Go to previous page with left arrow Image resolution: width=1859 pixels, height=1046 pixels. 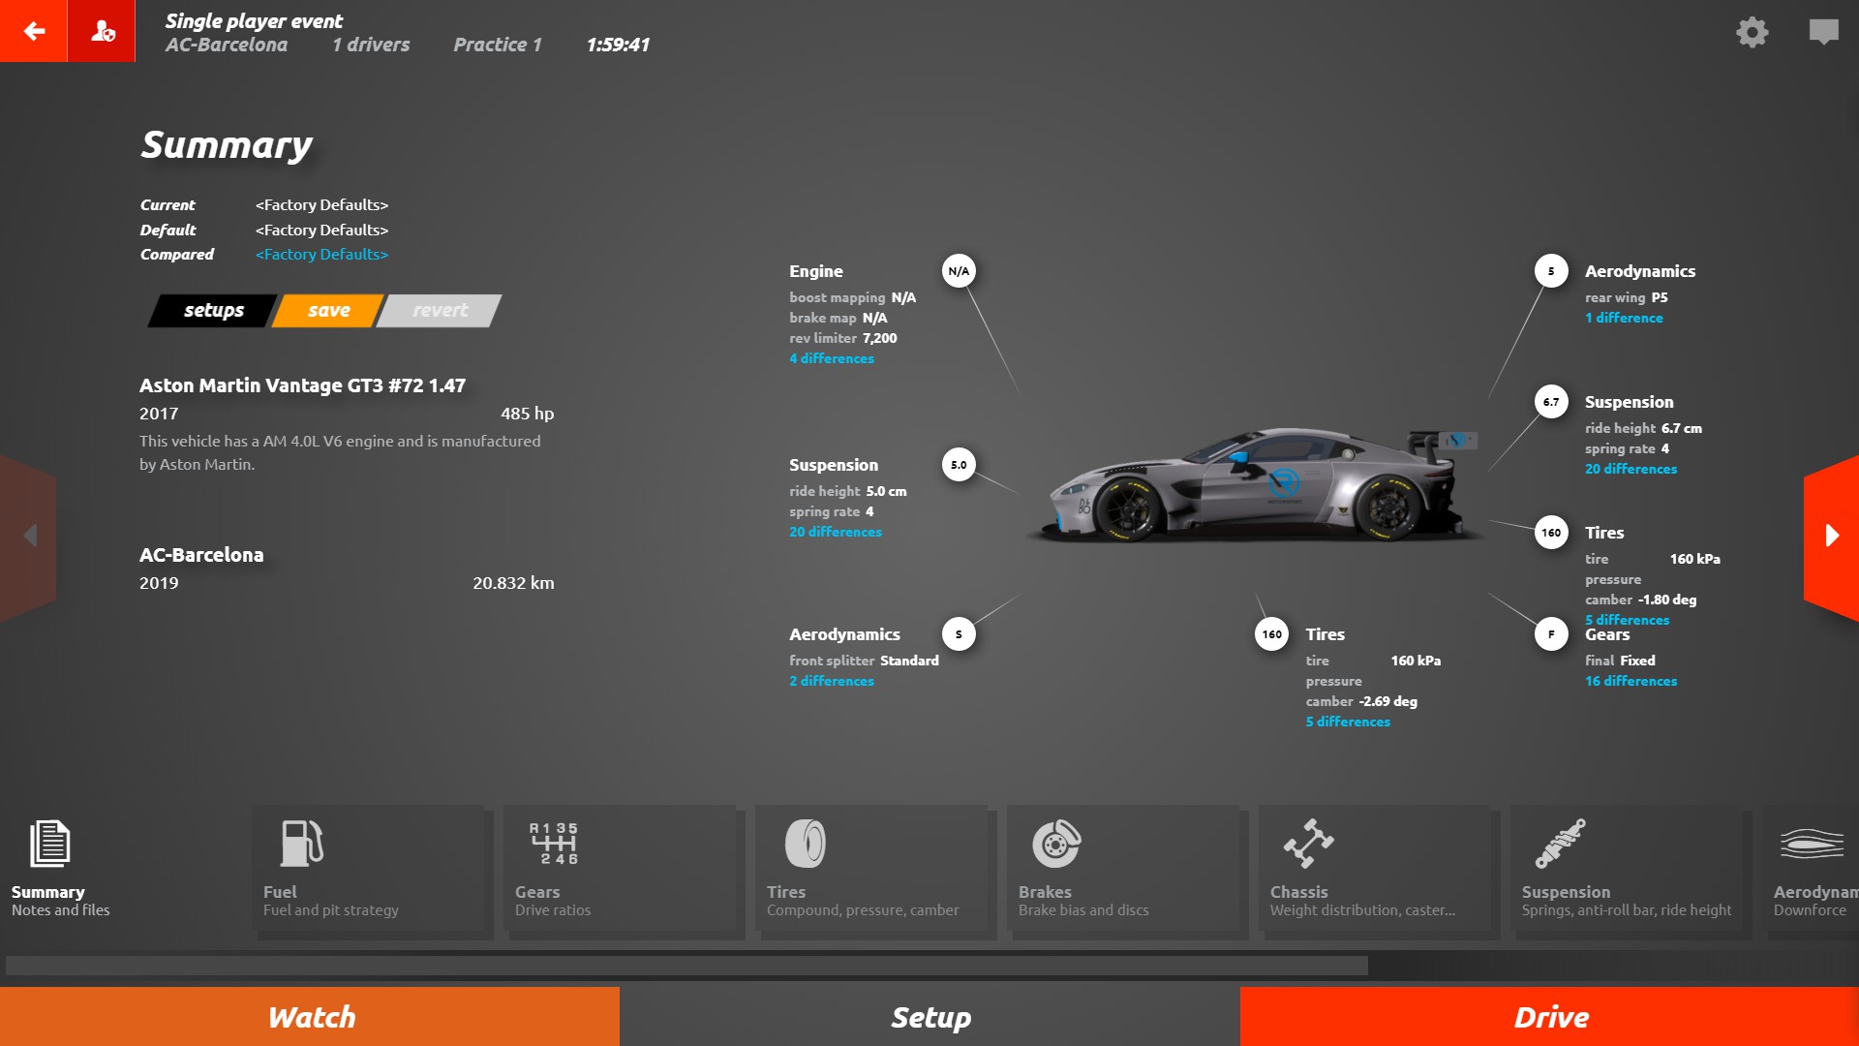tap(28, 536)
